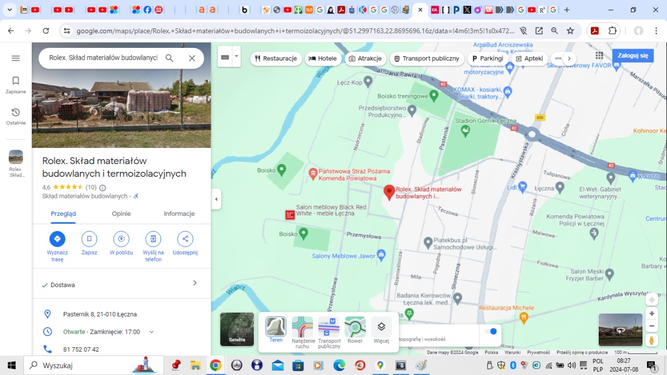The height and width of the screenshot is (375, 667).
Task: Click the Zapisz bookmark icon
Action: (x=89, y=239)
